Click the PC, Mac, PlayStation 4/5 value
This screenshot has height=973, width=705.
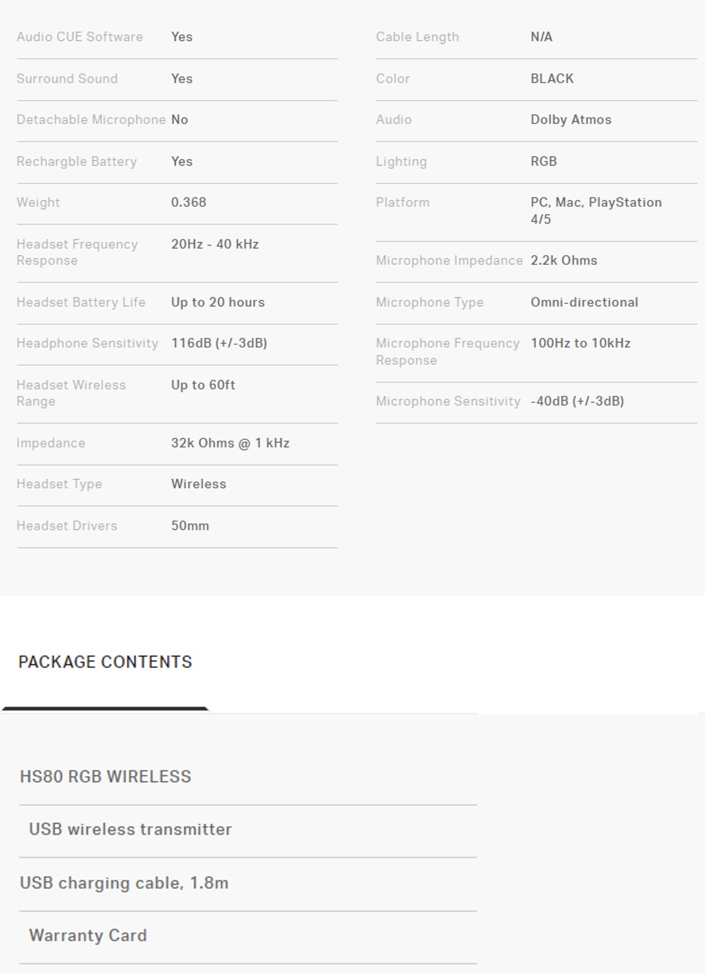coord(596,211)
